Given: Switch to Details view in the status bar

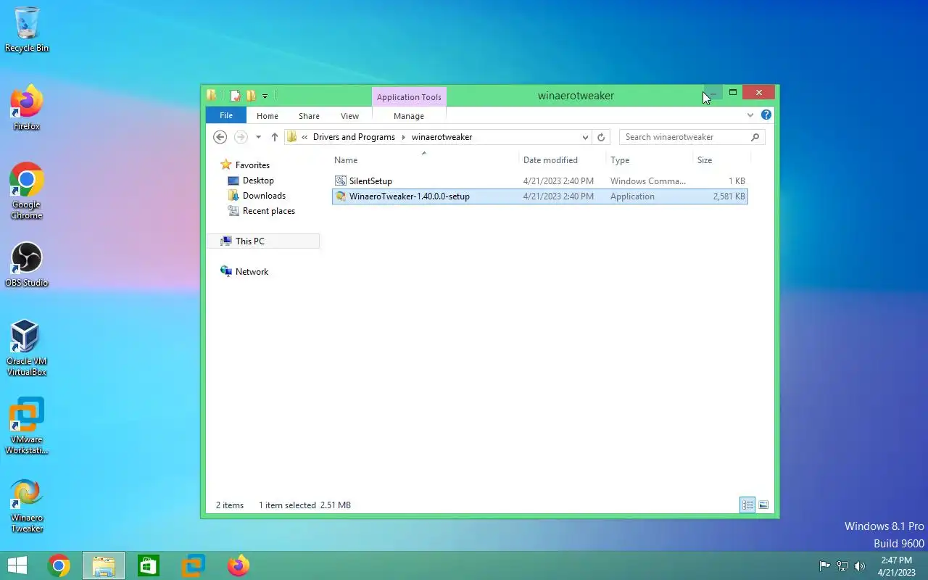Looking at the screenshot, I should (747, 505).
